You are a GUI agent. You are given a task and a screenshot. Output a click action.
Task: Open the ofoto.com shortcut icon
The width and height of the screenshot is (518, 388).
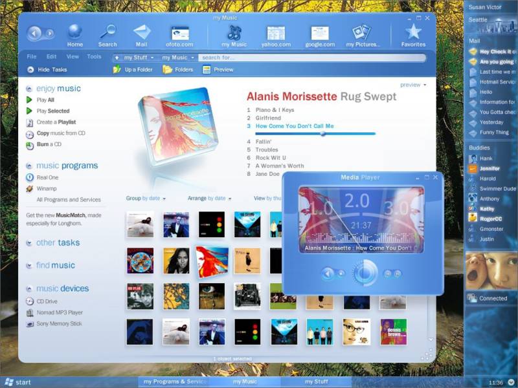pyautogui.click(x=180, y=34)
